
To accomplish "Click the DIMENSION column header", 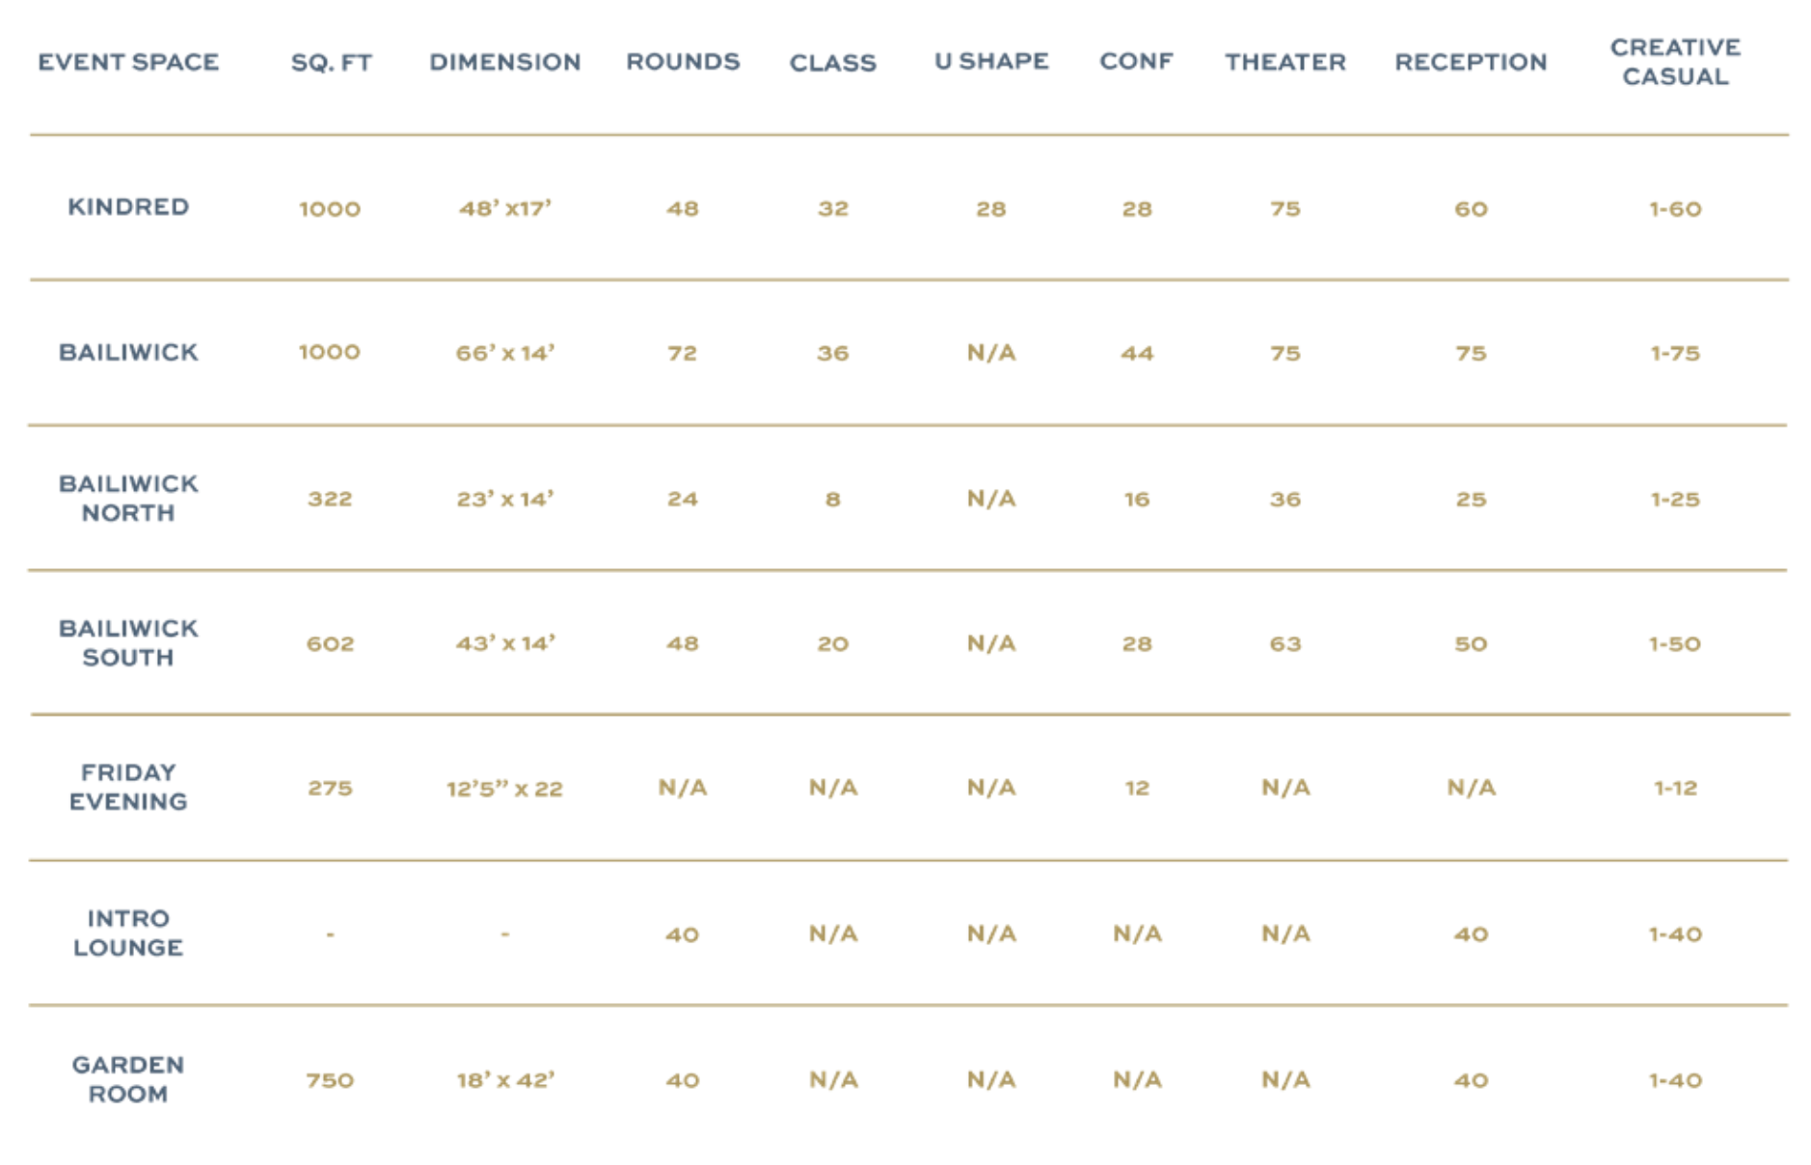I will (505, 63).
